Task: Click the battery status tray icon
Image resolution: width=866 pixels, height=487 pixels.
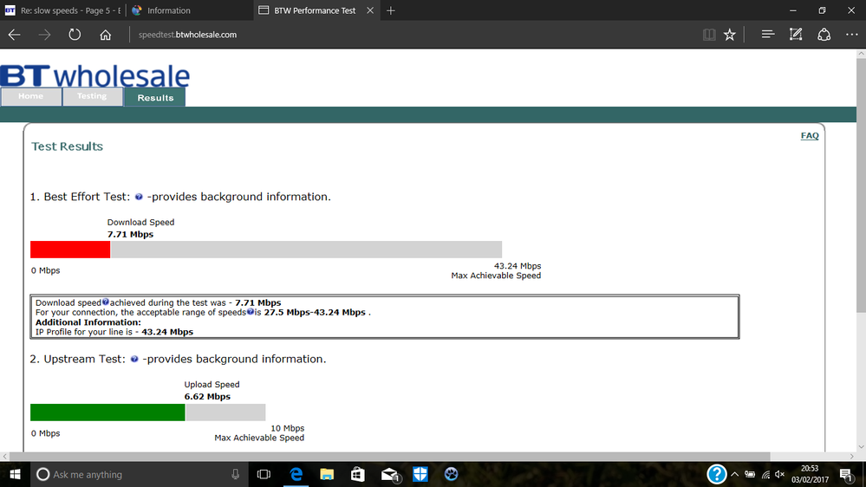Action: click(x=750, y=474)
